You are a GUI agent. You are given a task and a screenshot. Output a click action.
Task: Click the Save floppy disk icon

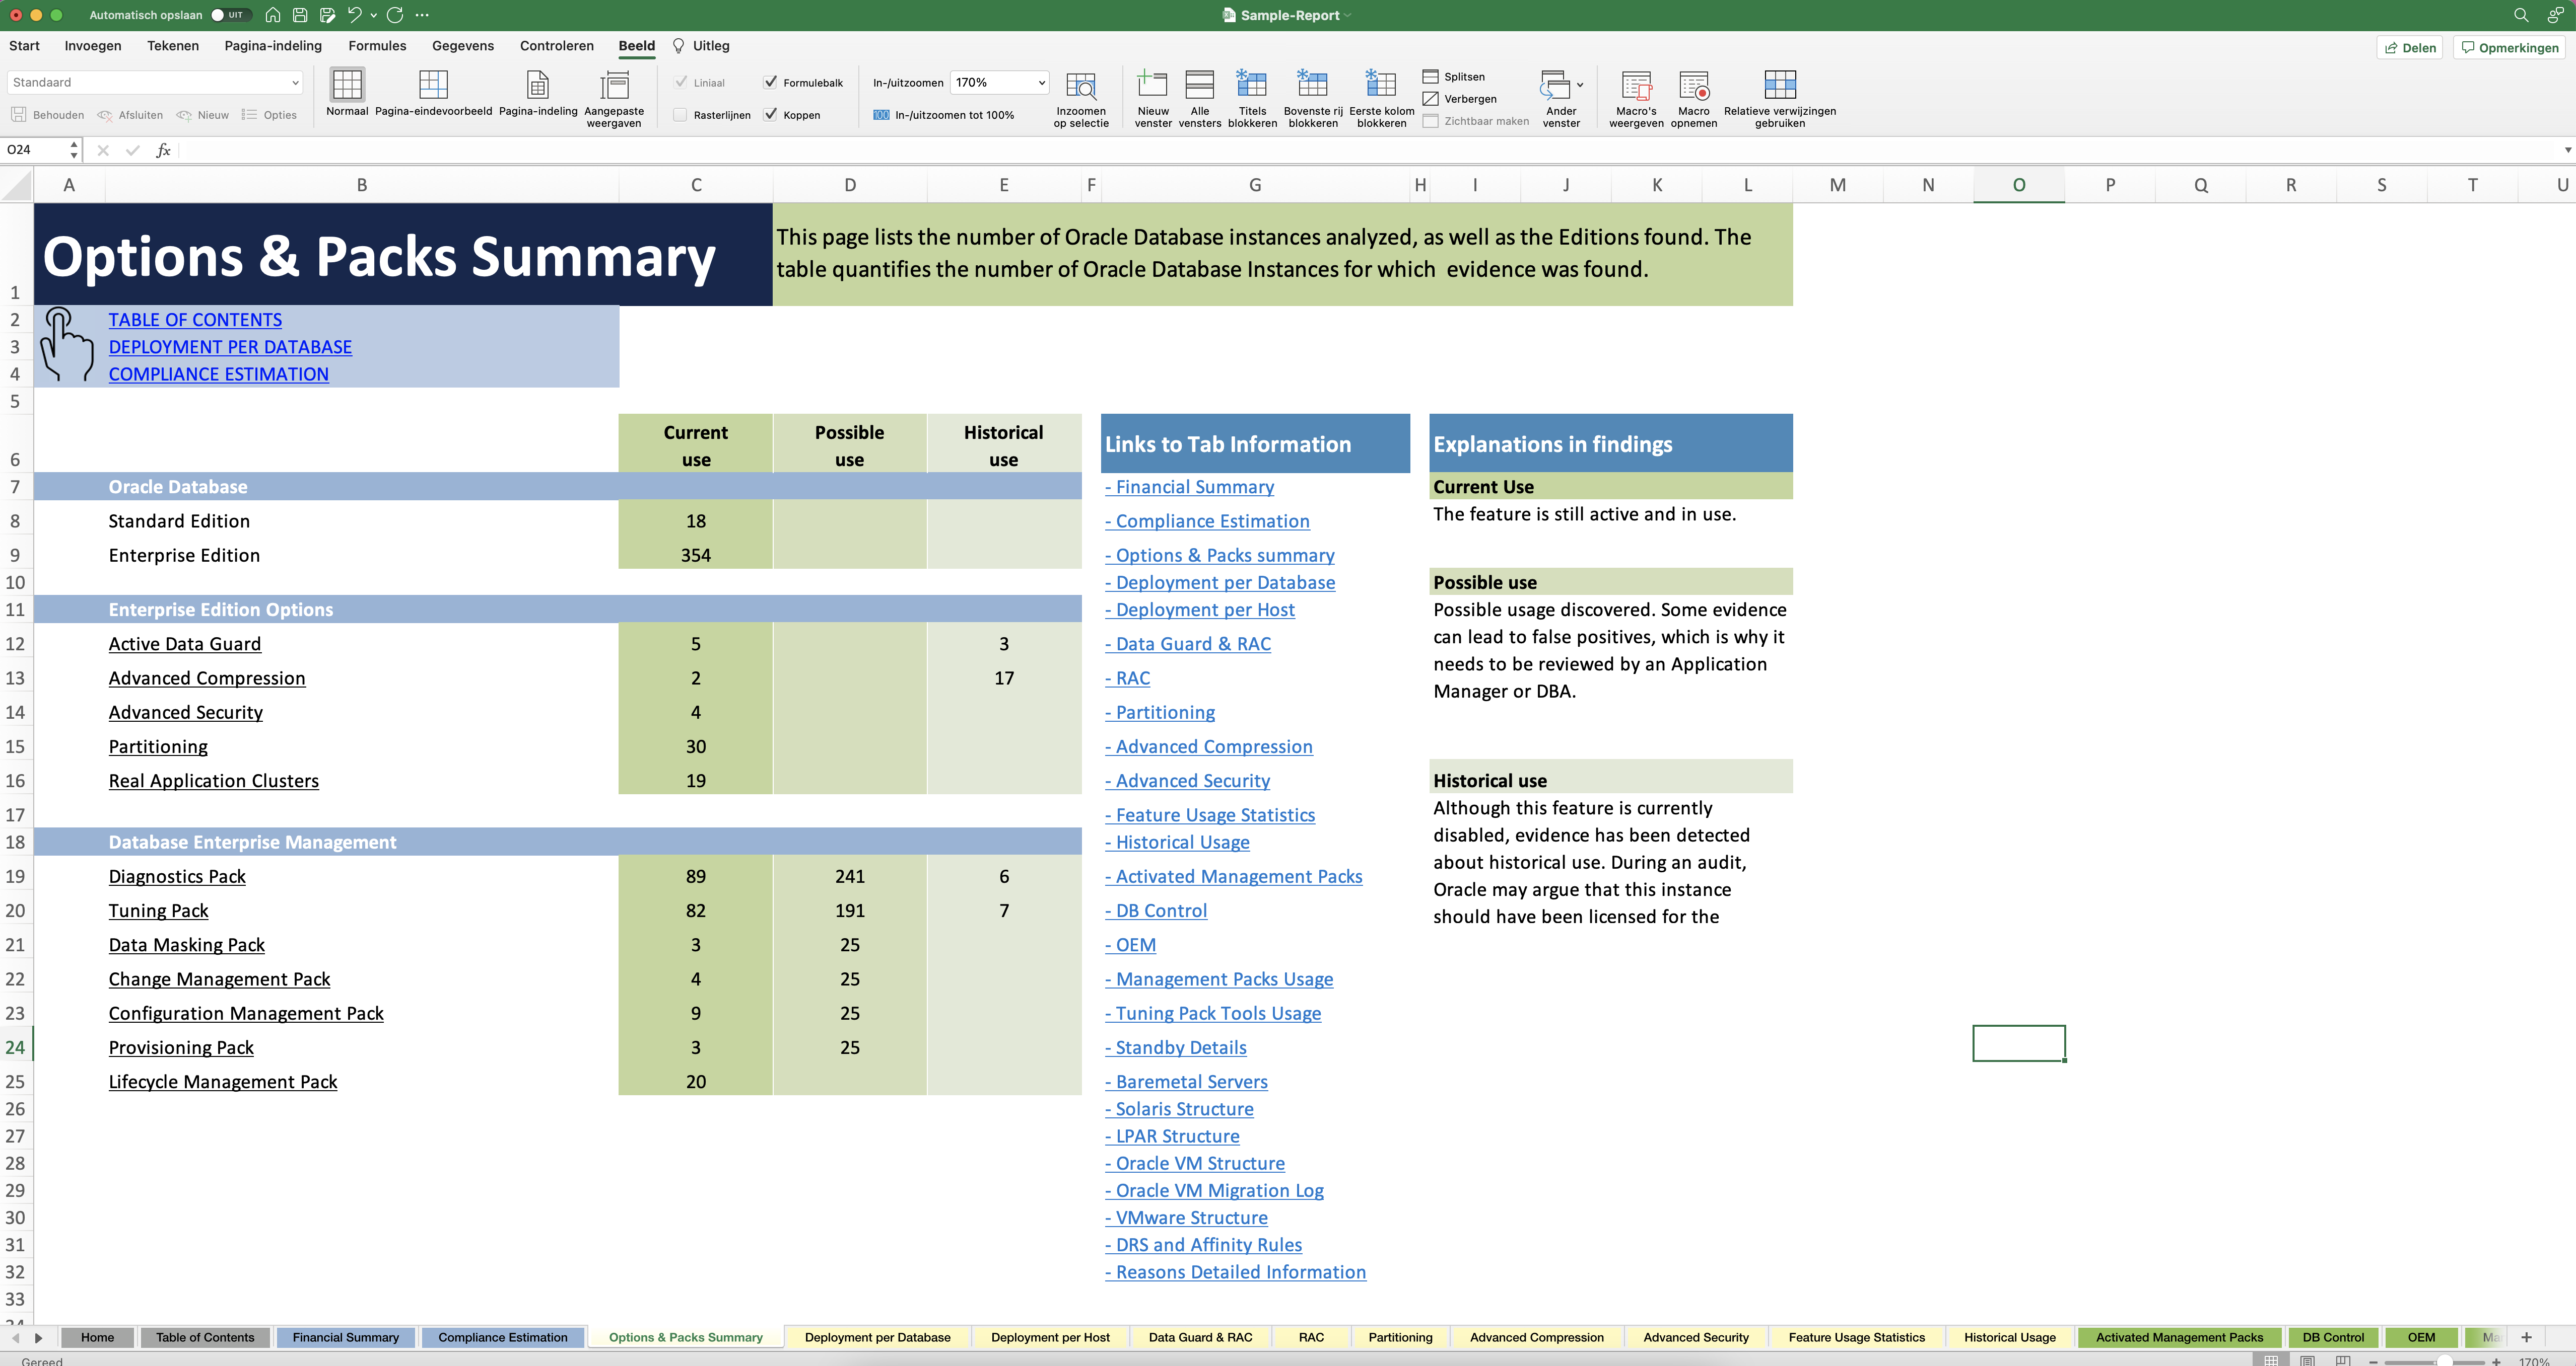(300, 15)
